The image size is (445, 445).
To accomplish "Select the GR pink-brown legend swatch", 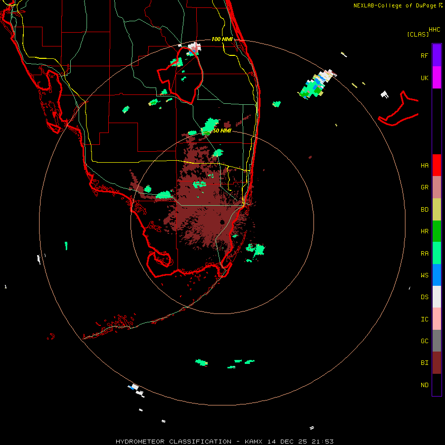I will 437,187.
